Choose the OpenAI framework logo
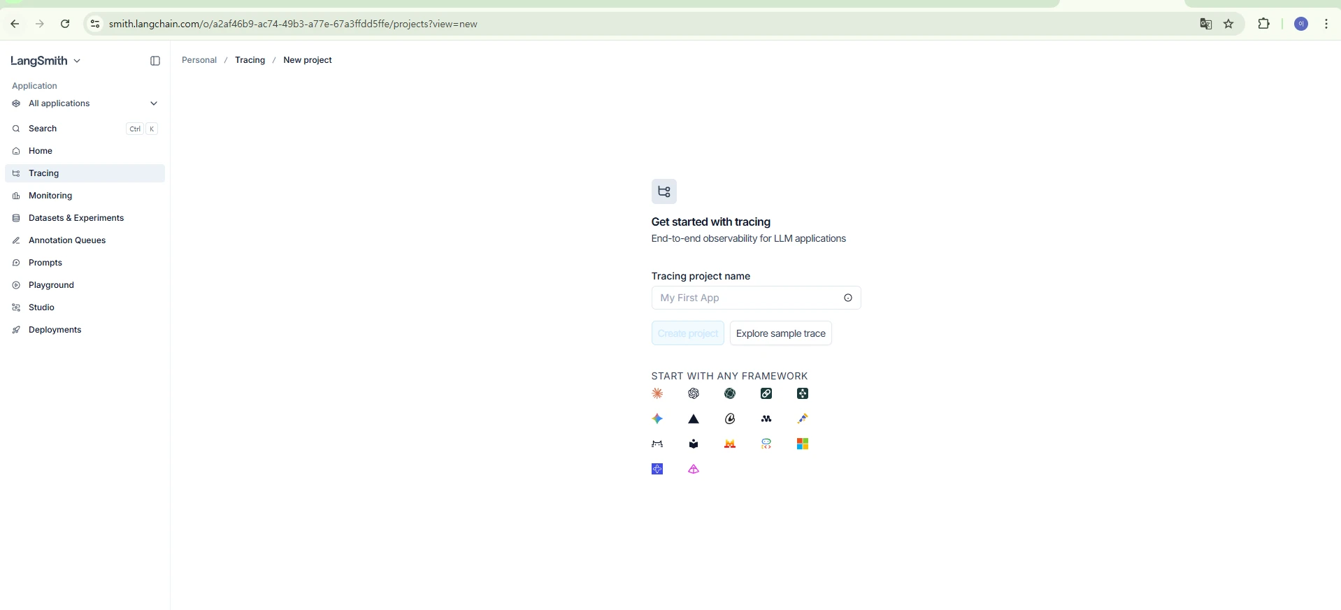 [694, 393]
